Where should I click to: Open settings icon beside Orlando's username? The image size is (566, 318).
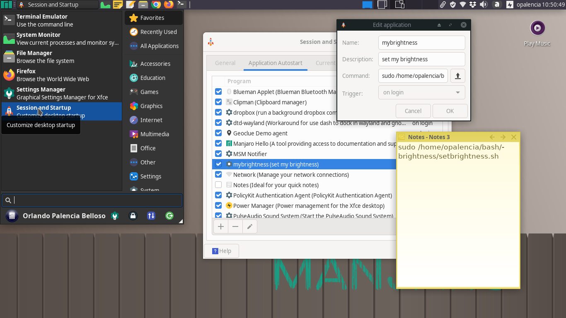click(x=115, y=216)
